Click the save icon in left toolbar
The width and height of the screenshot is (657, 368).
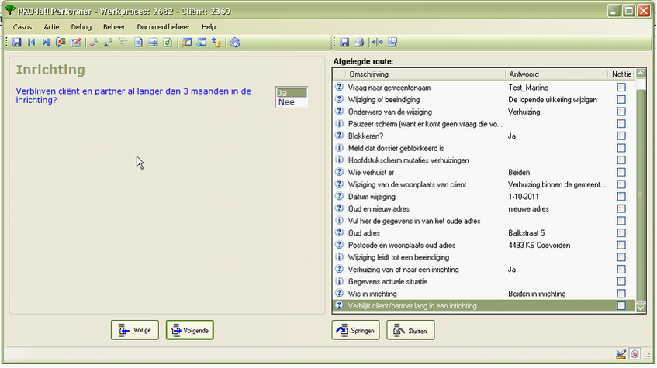click(17, 43)
